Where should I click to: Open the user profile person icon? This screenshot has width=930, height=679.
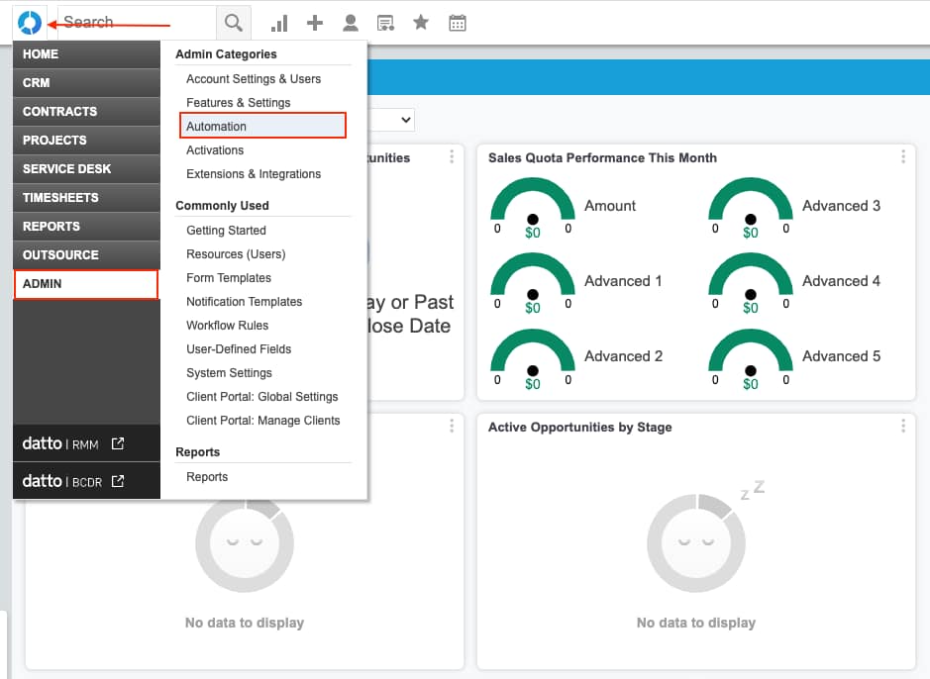pyautogui.click(x=350, y=23)
